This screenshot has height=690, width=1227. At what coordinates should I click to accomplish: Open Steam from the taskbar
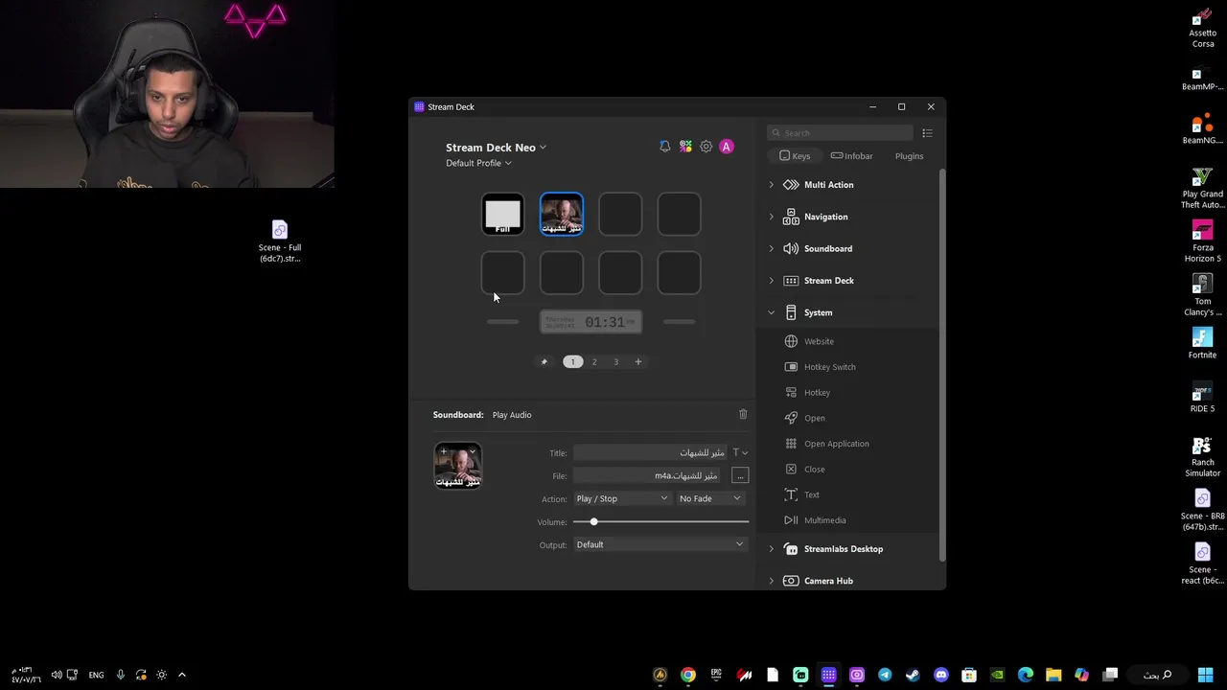pos(913,675)
